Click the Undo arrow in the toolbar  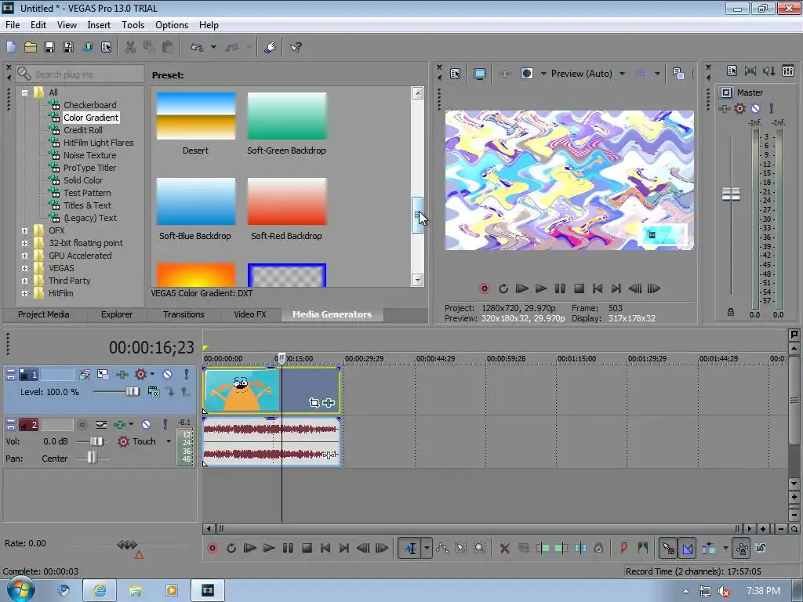click(x=197, y=47)
